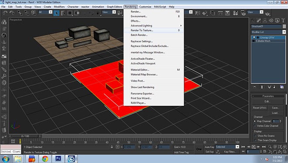Open Photoshop from the taskbar
The height and width of the screenshot is (163, 288).
point(58,159)
